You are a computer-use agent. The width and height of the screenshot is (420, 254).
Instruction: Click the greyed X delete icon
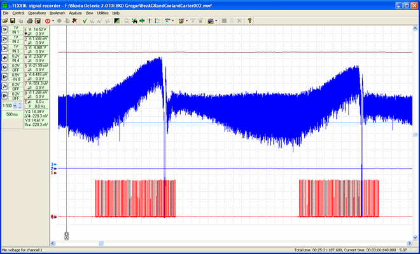click(x=239, y=21)
